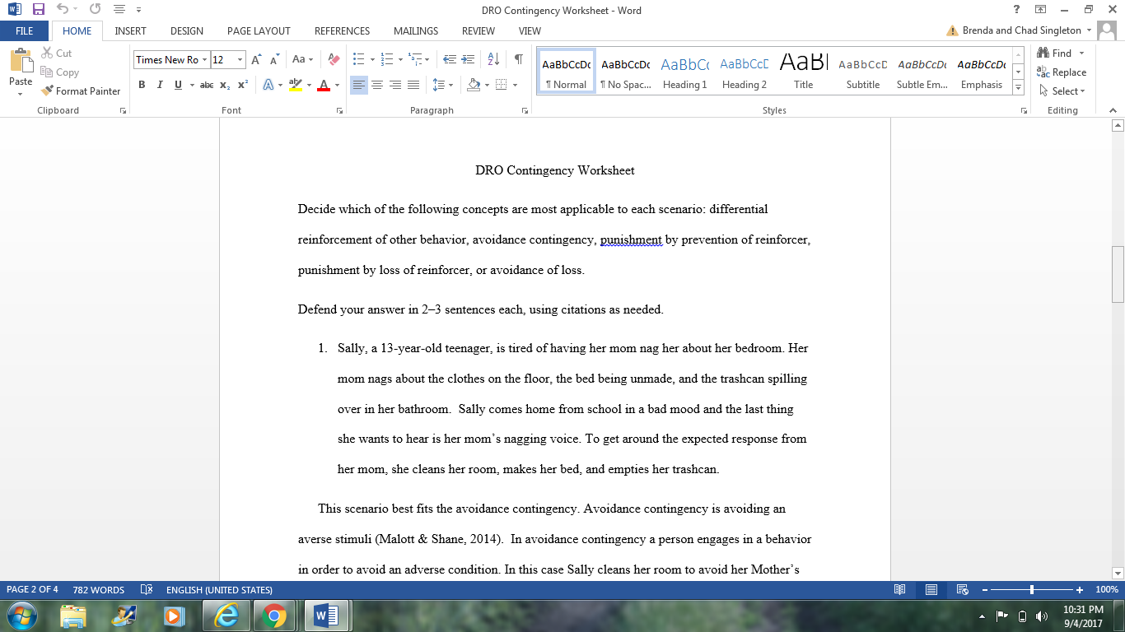
Task: Click the Sort icon in Paragraph group
Action: 492,59
